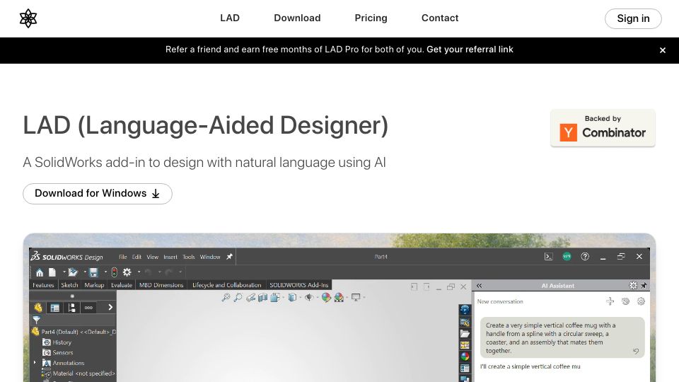This screenshot has width=679, height=382.
Task: Select the fourth manager tab with three circles
Action: tap(89, 308)
